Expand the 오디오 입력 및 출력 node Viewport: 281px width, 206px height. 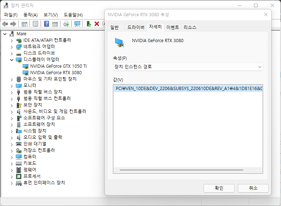12,138
